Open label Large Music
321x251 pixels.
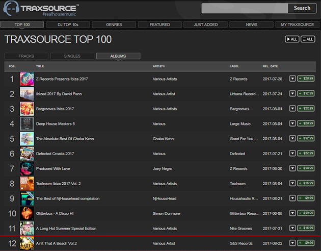(240, 124)
